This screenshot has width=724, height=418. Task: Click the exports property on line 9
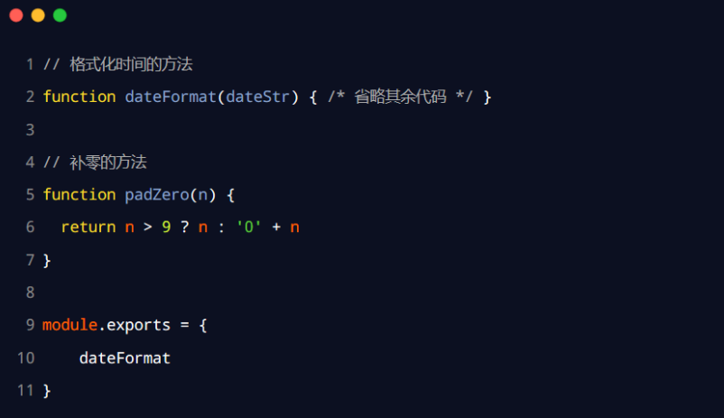pyautogui.click(x=138, y=325)
